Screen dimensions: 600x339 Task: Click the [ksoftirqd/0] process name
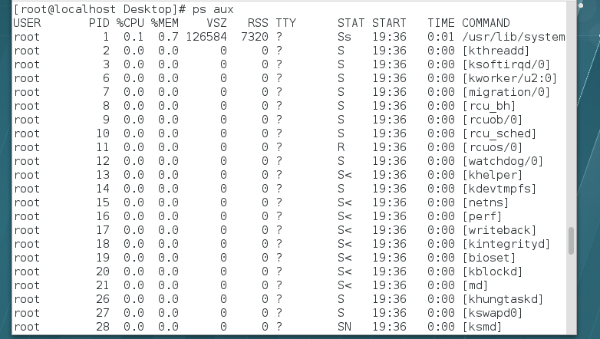[506, 64]
